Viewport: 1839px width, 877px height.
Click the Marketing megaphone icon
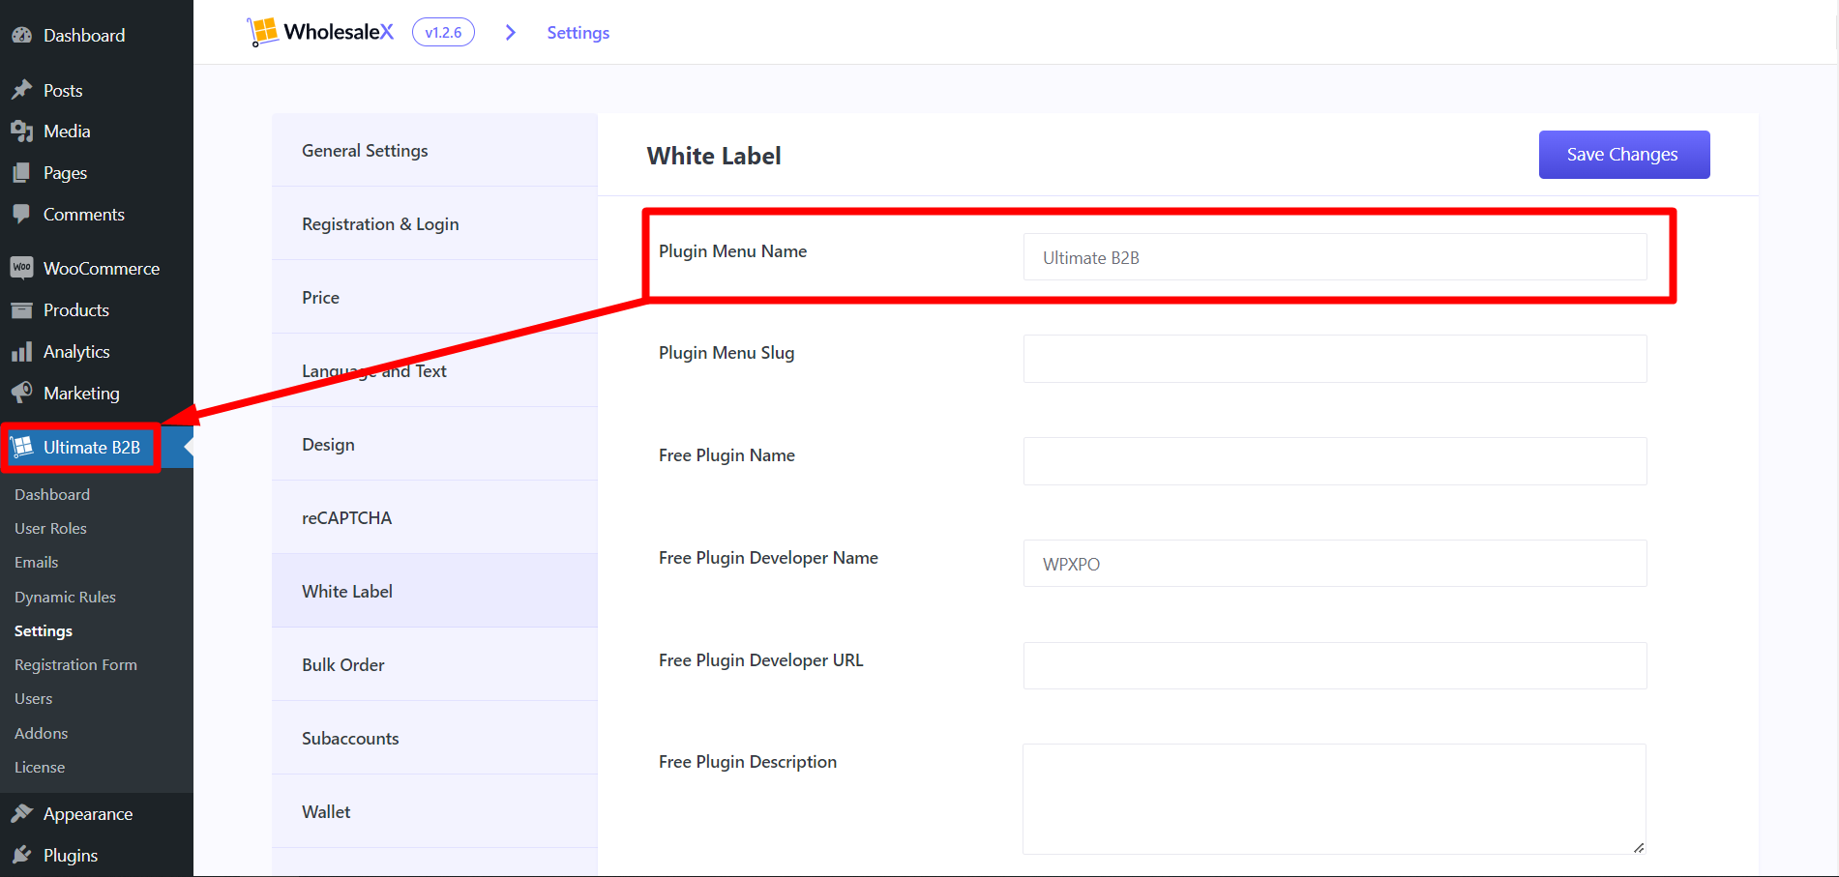click(x=21, y=394)
